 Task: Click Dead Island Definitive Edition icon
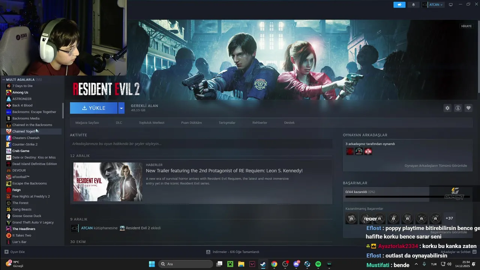click(9, 164)
